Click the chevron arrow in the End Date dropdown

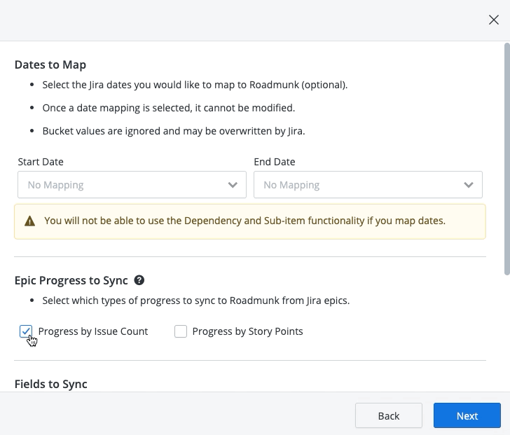point(469,185)
